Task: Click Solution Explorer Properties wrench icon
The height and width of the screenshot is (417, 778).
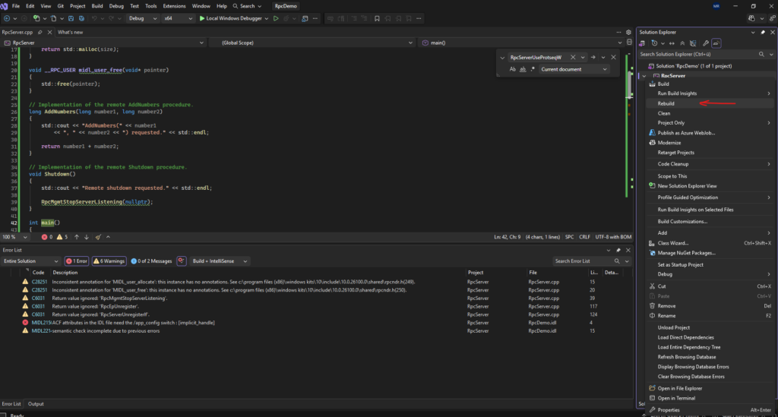Action: [706, 43]
